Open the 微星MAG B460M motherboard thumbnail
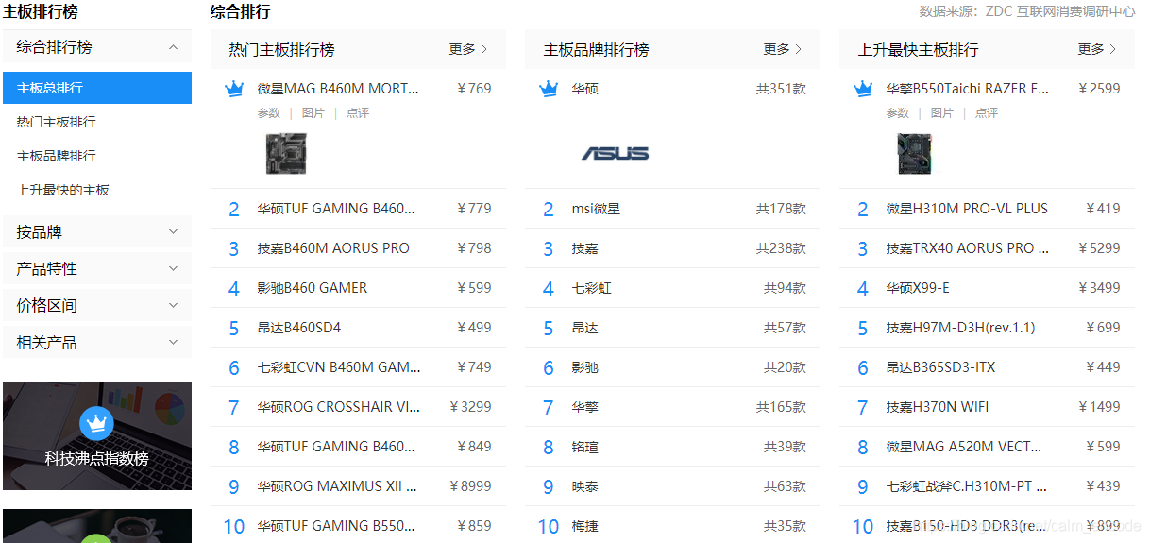The height and width of the screenshot is (543, 1150). click(285, 153)
